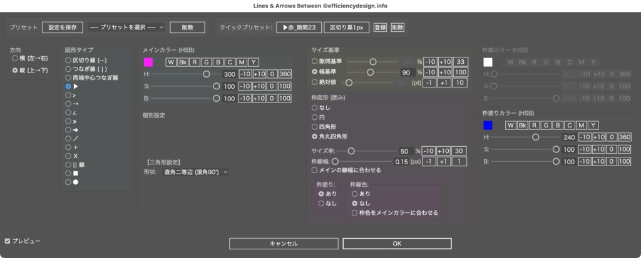641x258 pixels.
Task: Click 枠線幅 +1 button
Action: [444, 162]
